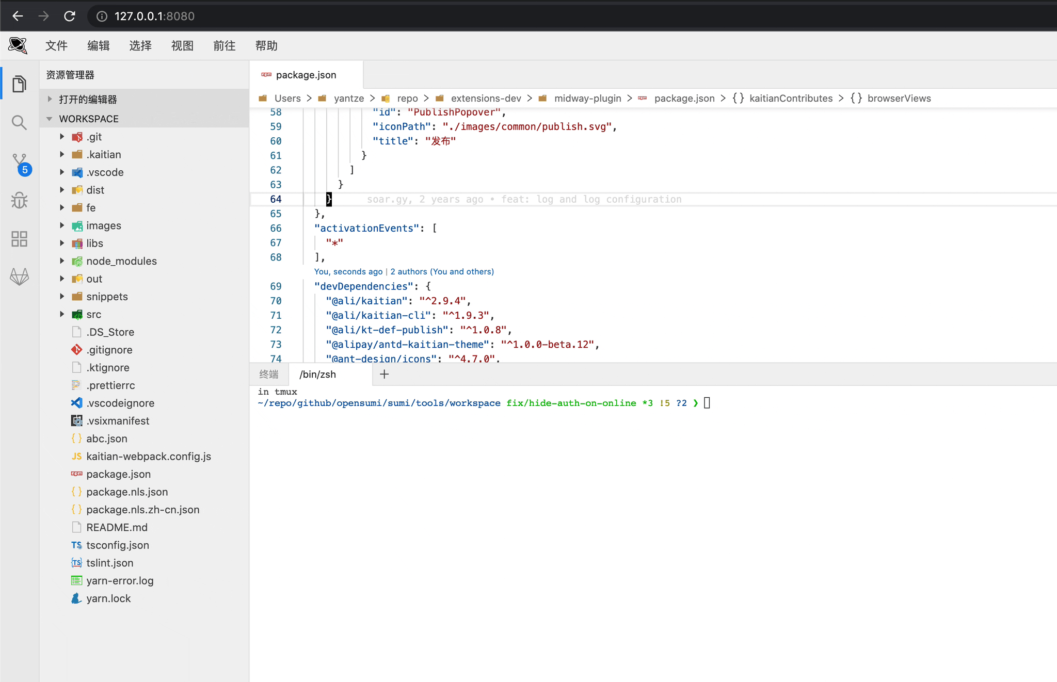Open the Search panel icon
This screenshot has height=682, width=1057.
pos(19,123)
